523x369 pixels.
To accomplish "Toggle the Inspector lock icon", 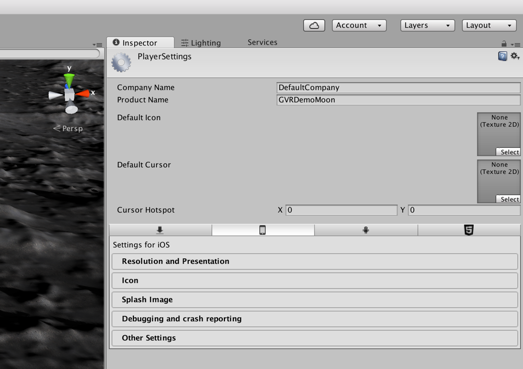I will (x=504, y=44).
